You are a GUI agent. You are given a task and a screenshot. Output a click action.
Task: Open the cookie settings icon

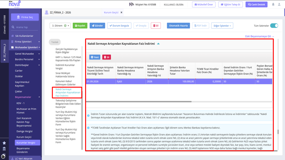[3, 156]
